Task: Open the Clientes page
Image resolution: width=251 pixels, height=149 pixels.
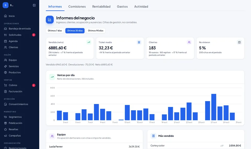Action: click(20, 47)
